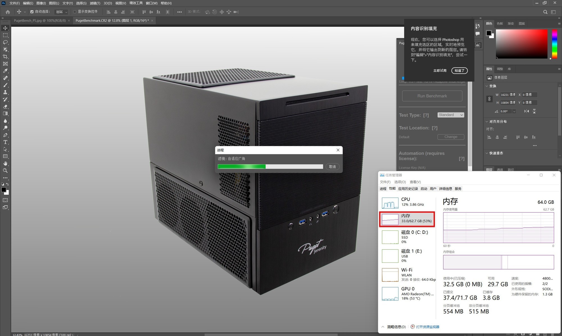Viewport: 562px width, 336px height.
Task: Select the Horizontal Type tool
Action: [x=5, y=142]
